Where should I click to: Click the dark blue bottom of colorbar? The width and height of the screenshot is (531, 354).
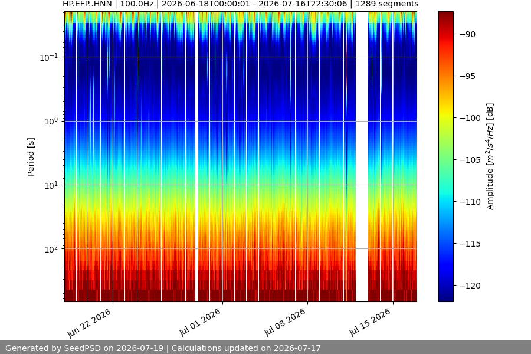point(446,296)
